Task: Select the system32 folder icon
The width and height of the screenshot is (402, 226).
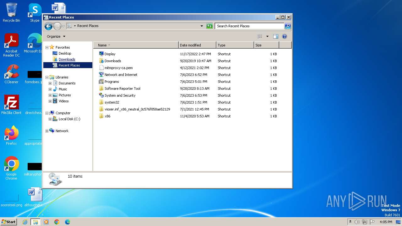Action: 101,102
